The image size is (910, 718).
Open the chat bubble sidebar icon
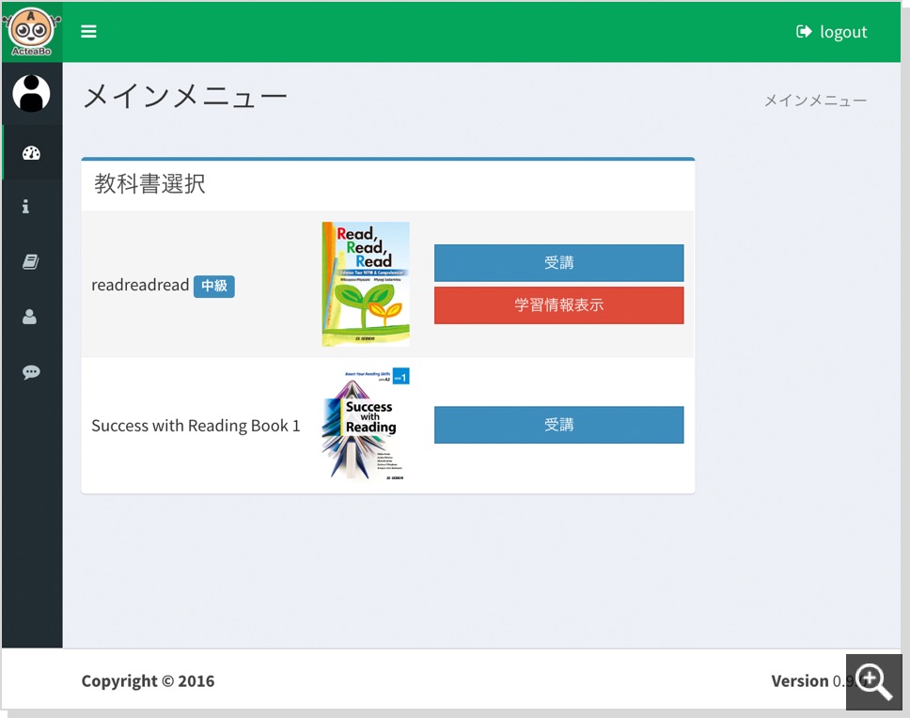(31, 372)
